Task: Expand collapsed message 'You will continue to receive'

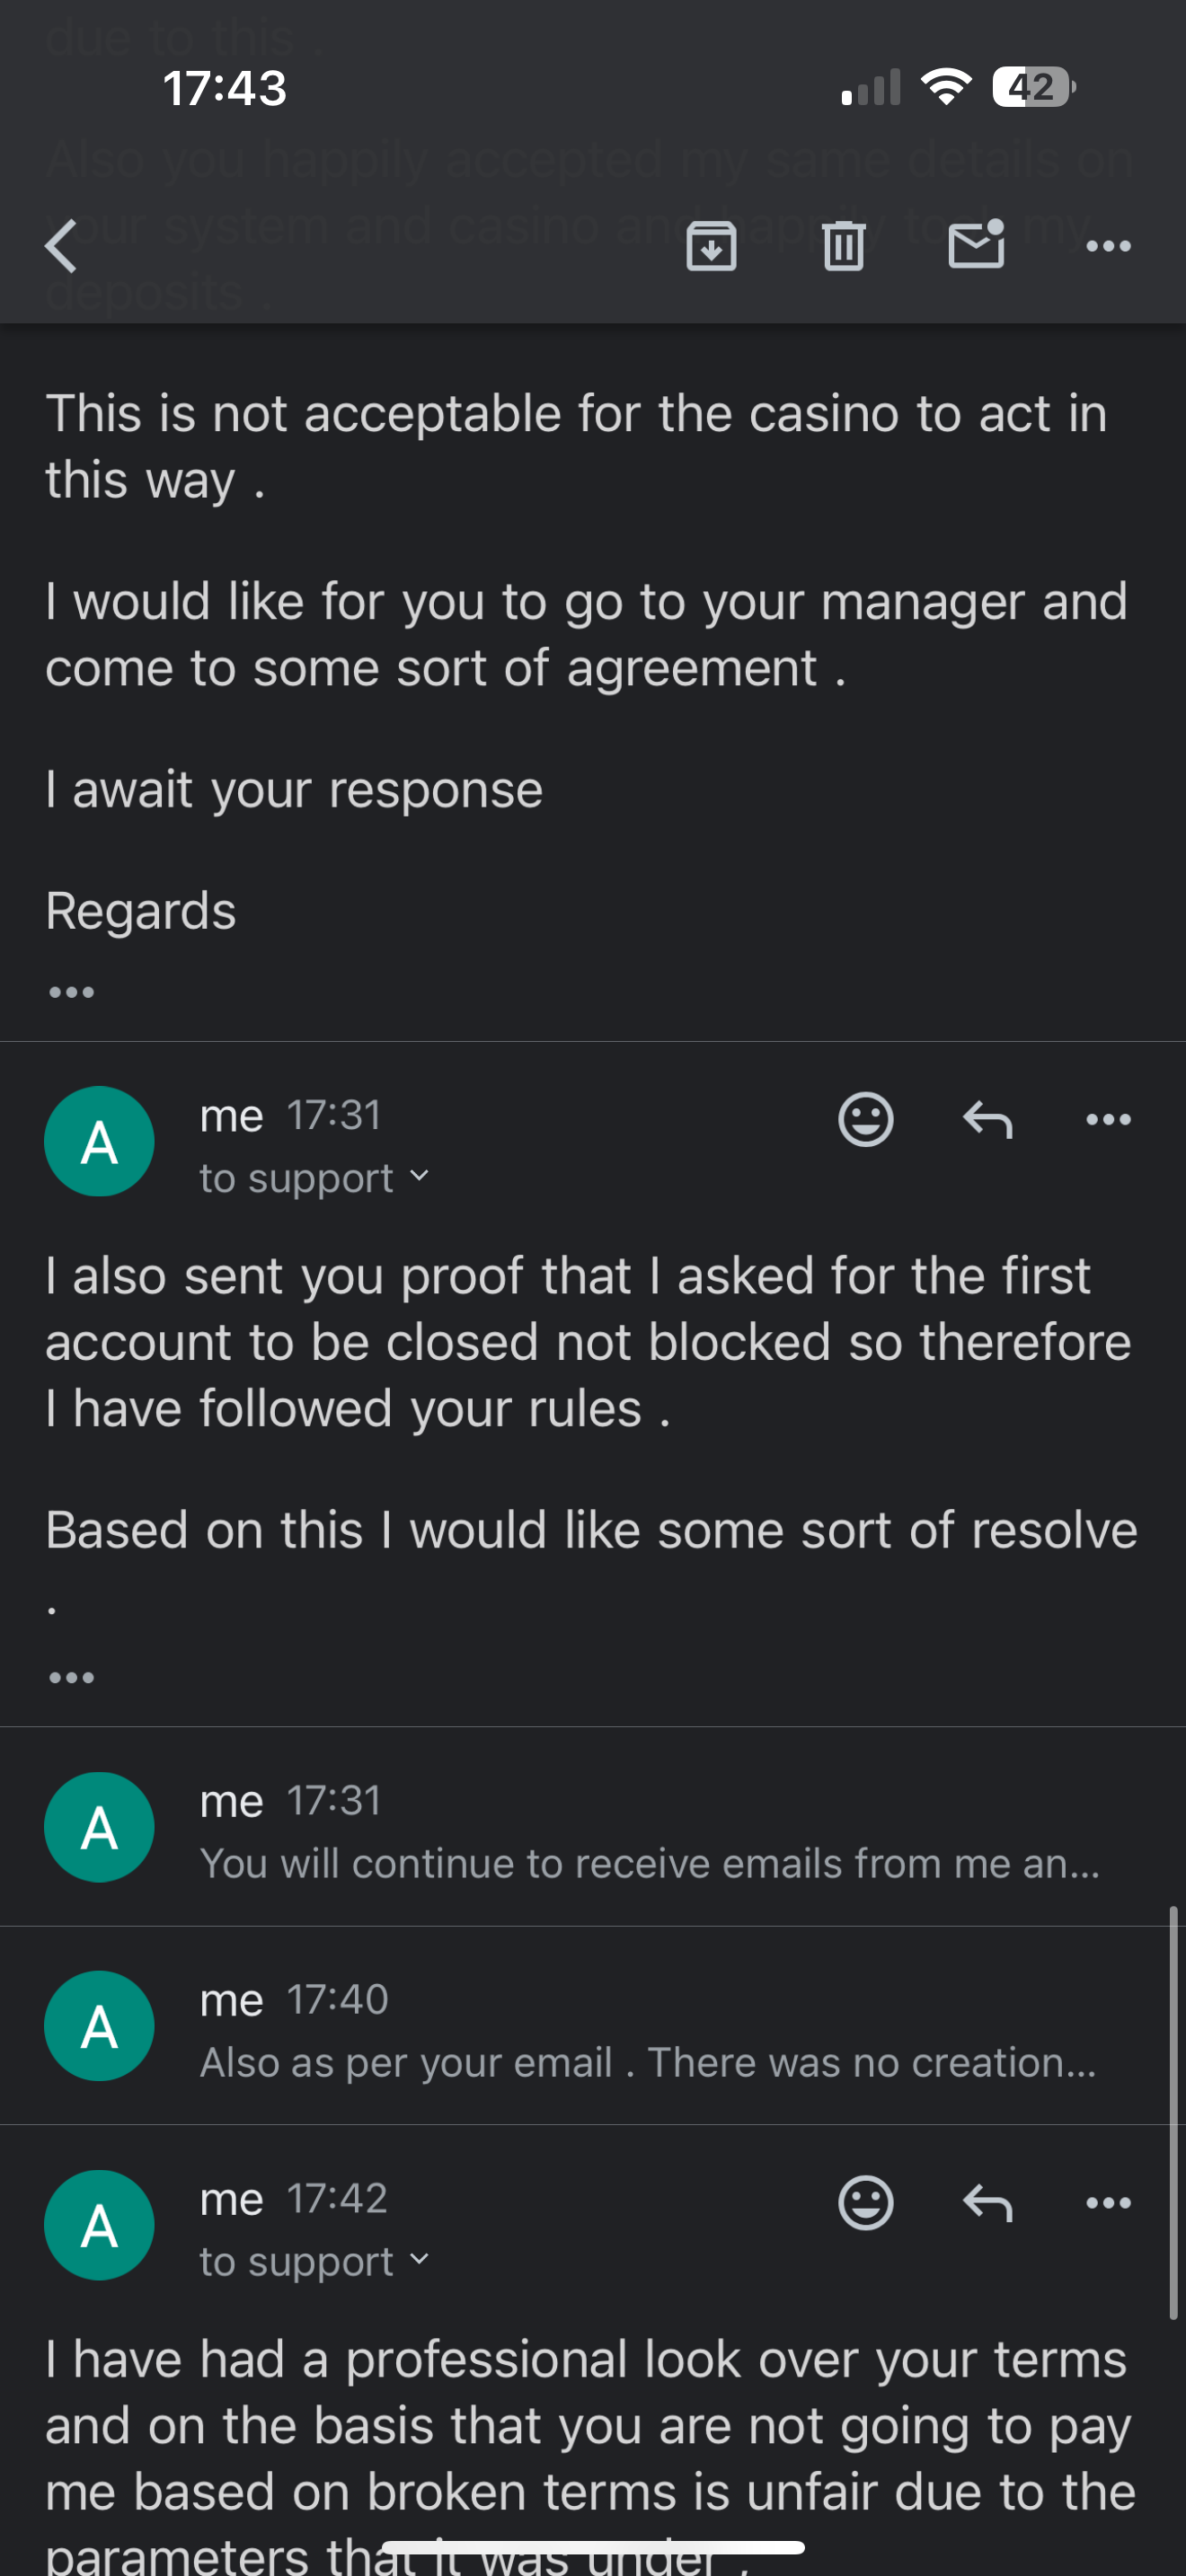Action: coord(650,1863)
